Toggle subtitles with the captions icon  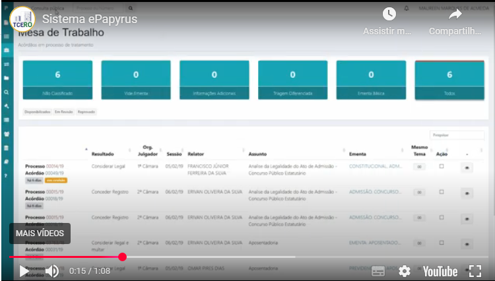pyautogui.click(x=378, y=271)
